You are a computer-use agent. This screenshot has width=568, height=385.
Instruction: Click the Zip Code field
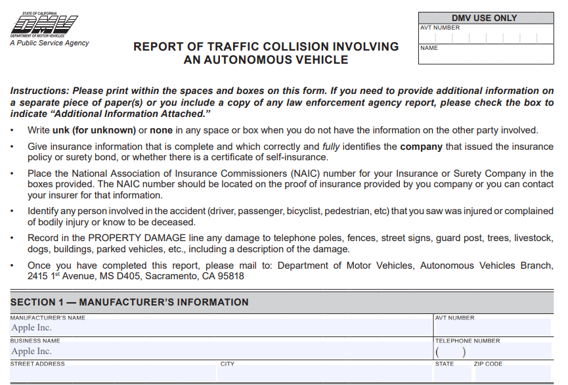[x=512, y=375]
